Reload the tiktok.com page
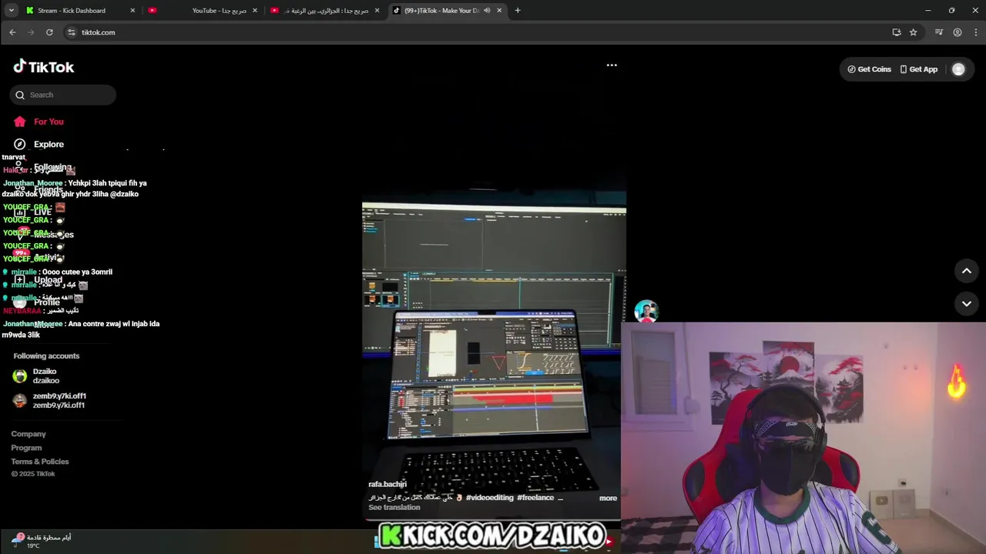Viewport: 986px width, 554px height. [x=49, y=32]
